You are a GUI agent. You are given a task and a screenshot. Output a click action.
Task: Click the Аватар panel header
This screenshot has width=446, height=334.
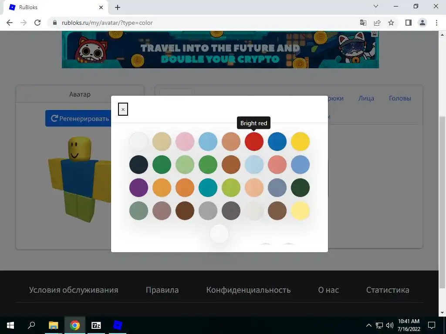coord(80,94)
